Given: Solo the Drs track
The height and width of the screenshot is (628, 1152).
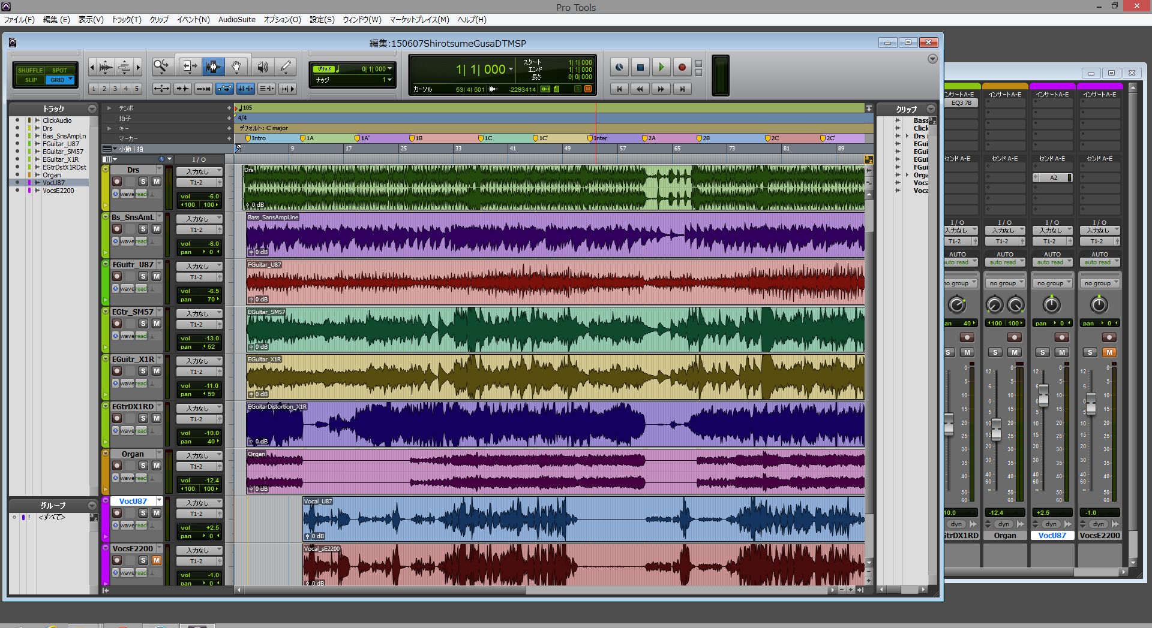Looking at the screenshot, I should click(143, 182).
